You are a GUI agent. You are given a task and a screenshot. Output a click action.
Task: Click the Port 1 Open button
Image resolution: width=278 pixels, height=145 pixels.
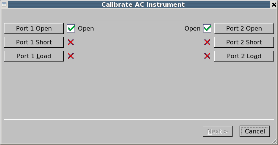[x=34, y=28]
